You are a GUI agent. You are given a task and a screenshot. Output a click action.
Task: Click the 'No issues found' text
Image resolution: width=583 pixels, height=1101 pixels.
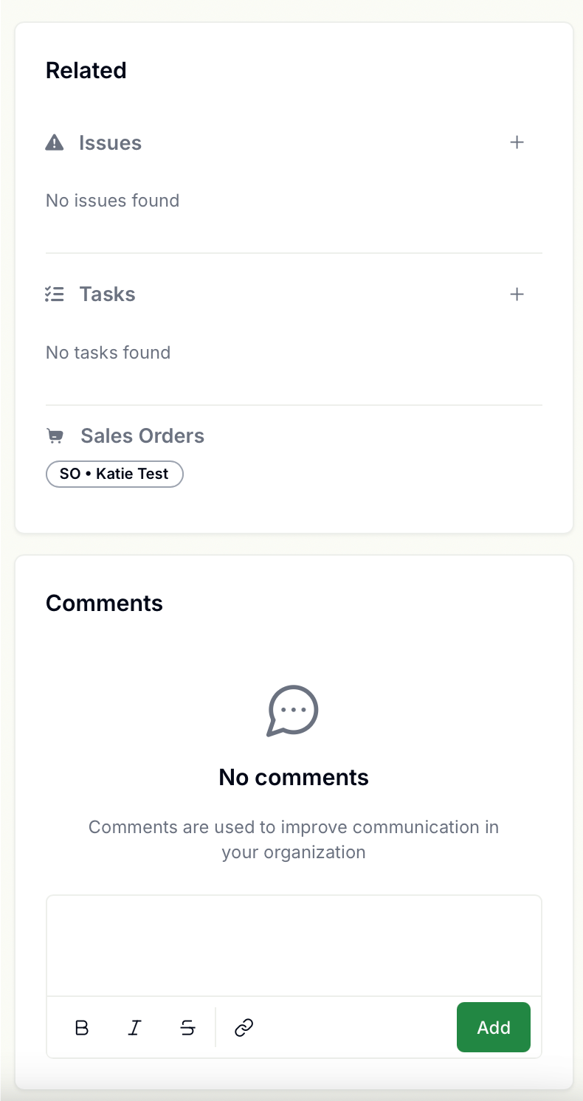point(113,201)
